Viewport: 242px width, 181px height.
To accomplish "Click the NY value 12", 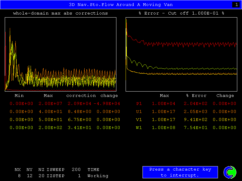I will point(29,176).
